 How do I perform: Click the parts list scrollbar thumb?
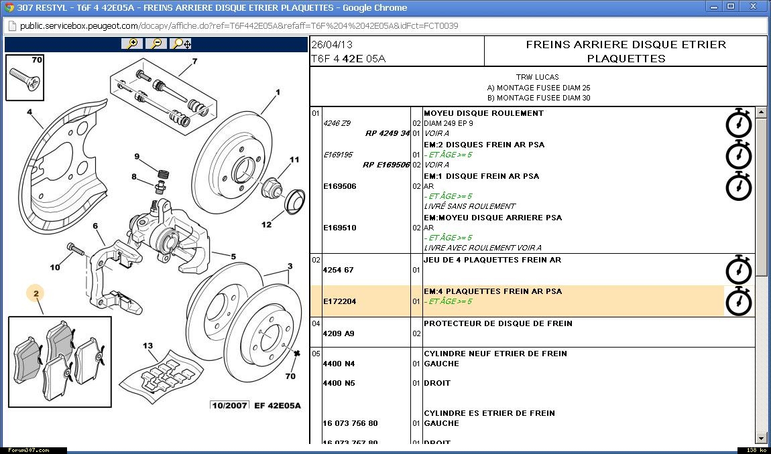point(761,197)
